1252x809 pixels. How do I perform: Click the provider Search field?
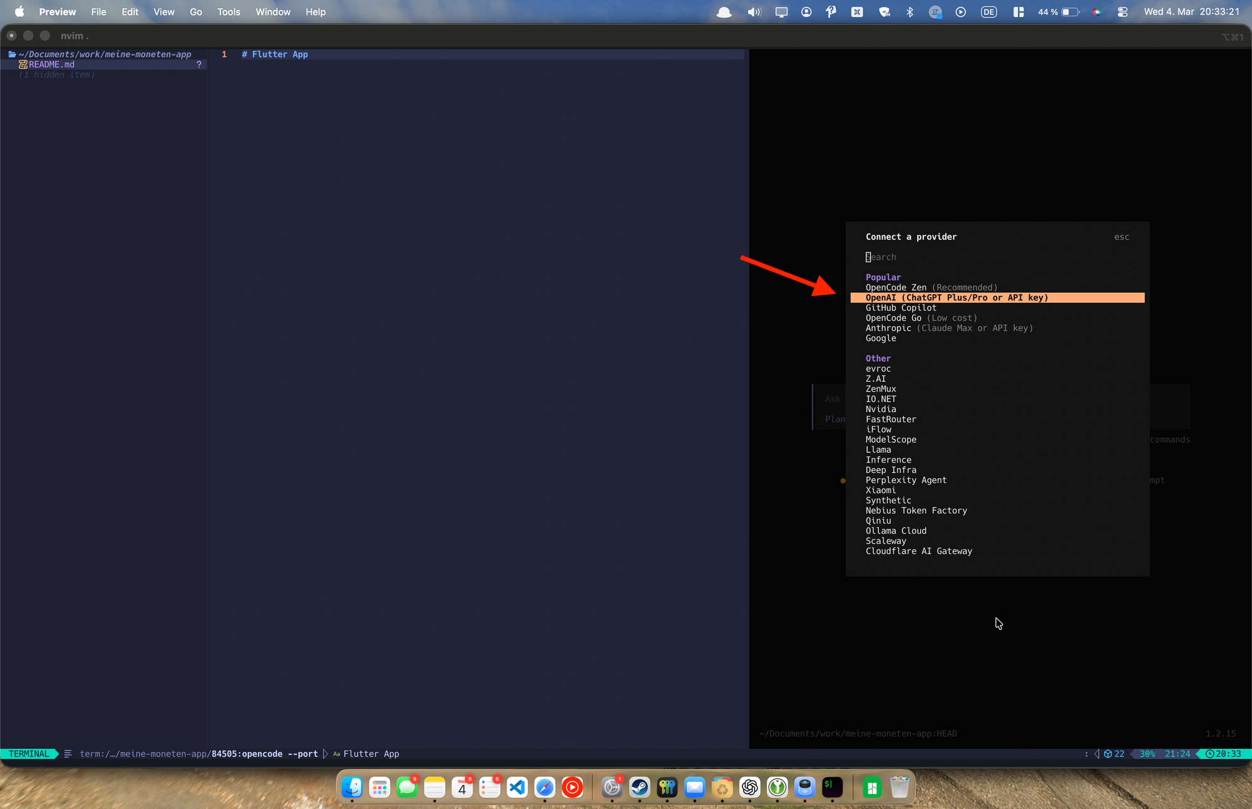point(939,257)
